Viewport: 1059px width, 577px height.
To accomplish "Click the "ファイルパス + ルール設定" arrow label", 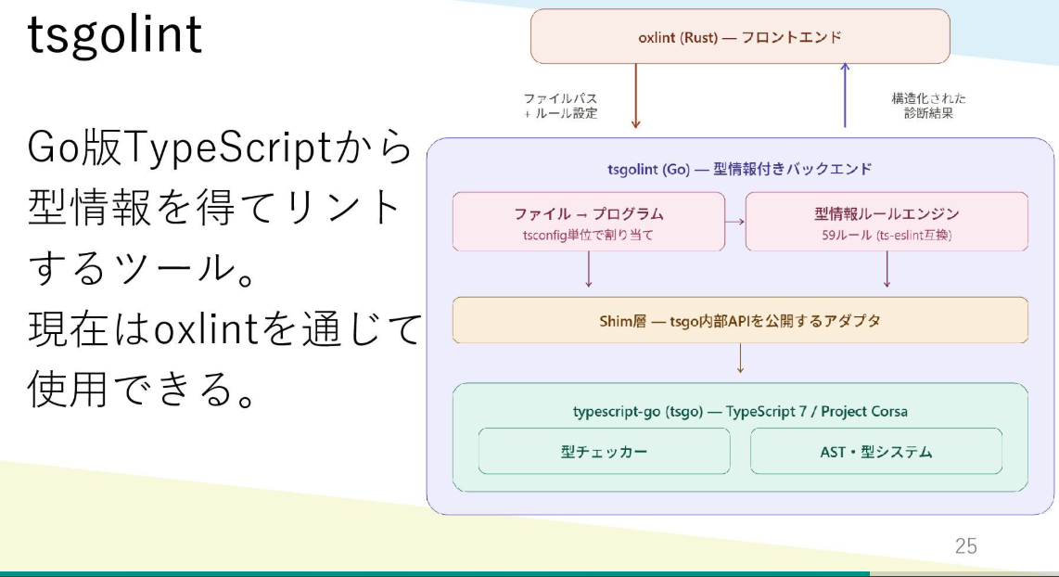I will pyautogui.click(x=561, y=106).
